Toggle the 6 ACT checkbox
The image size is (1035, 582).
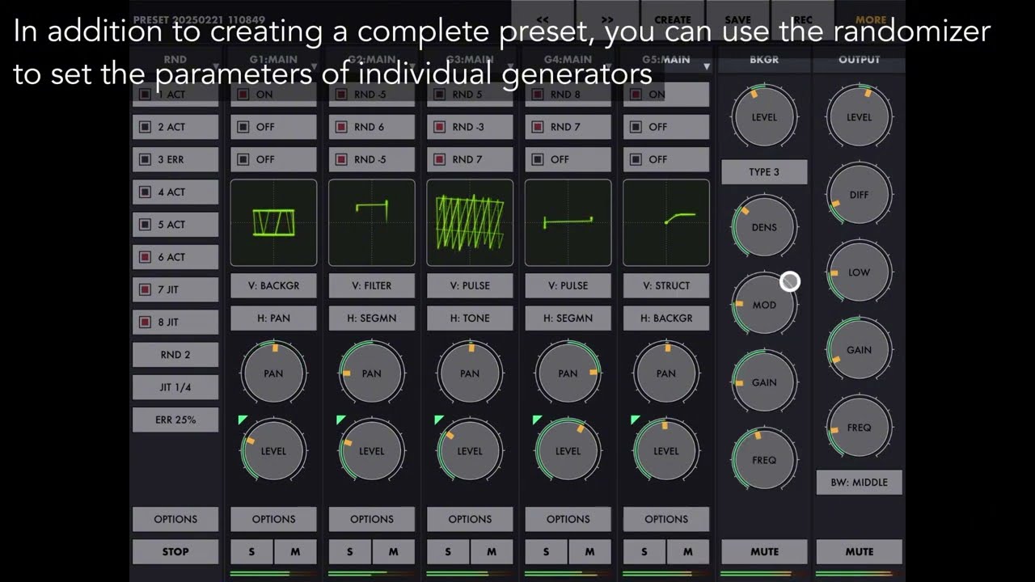click(146, 257)
